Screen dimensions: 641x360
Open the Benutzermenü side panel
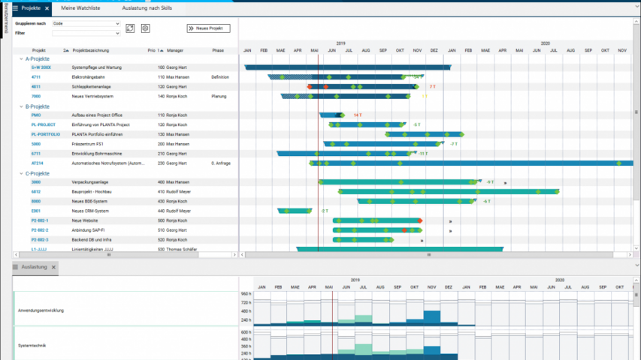coord(7,30)
